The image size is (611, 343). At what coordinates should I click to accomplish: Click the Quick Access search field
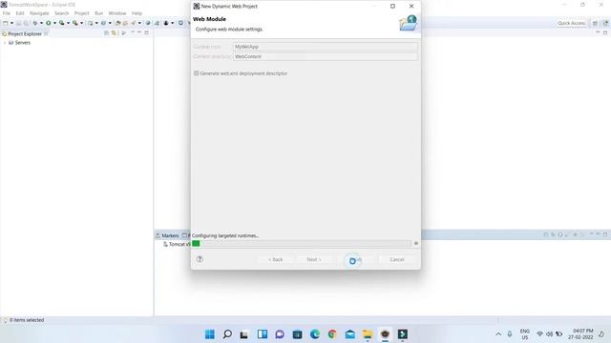[x=571, y=23]
